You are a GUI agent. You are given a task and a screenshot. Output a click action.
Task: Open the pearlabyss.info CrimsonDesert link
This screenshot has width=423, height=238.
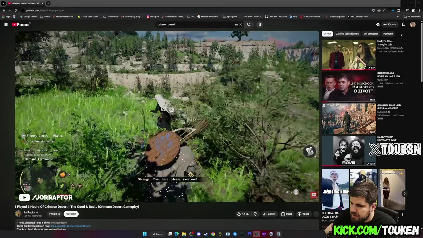tap(71, 226)
